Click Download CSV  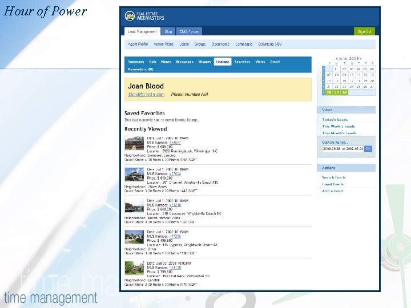coord(270,44)
